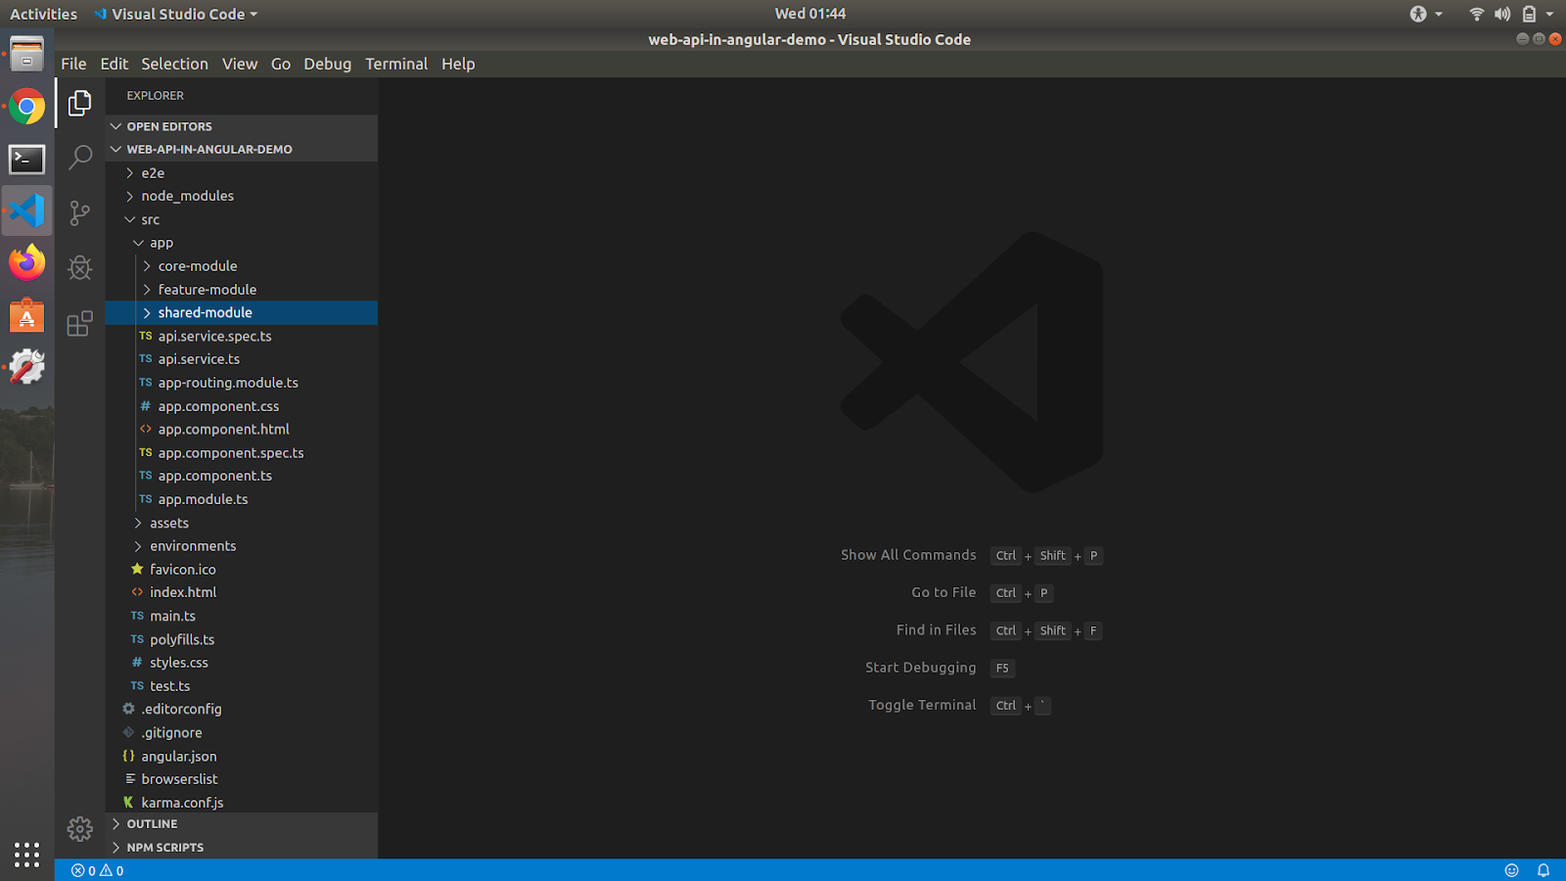Open the Help menu
The image size is (1566, 881).
tap(458, 64)
